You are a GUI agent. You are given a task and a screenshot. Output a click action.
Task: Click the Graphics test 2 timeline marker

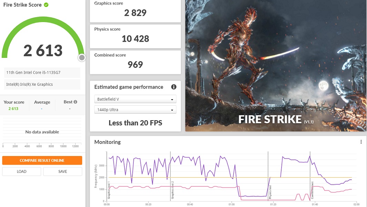[x=173, y=190]
